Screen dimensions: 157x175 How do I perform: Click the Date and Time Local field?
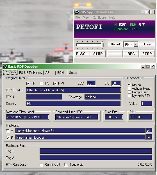coord(27,117)
